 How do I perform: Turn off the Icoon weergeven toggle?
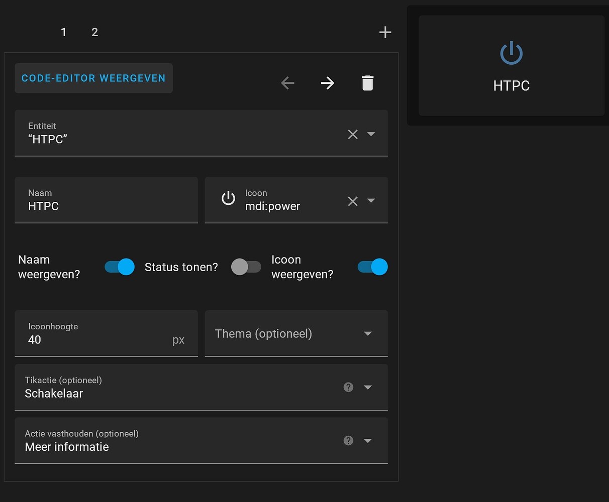coord(372,267)
